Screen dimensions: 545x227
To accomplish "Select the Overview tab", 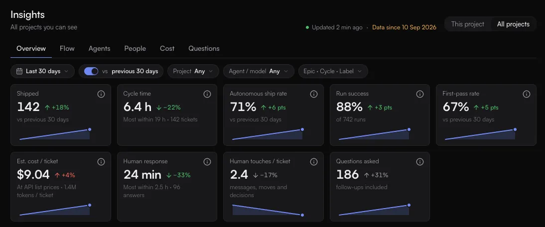I will pos(31,49).
